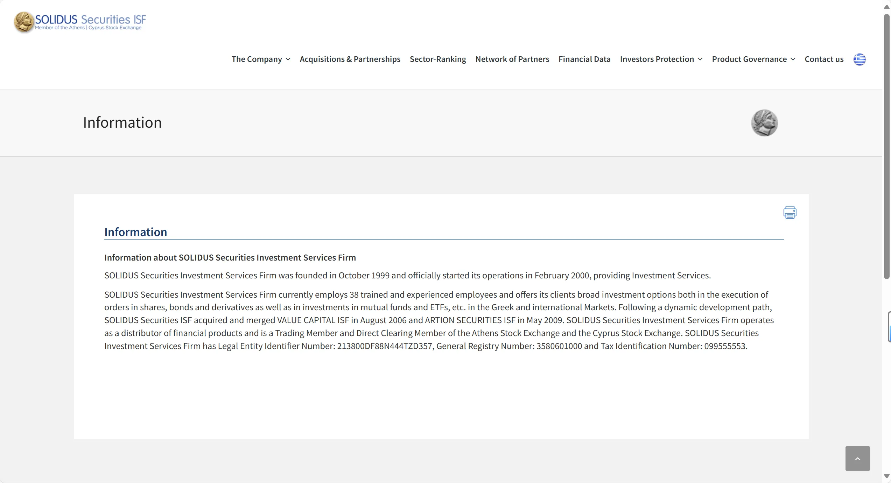
Task: Click the blue Information section heading
Action: click(x=135, y=232)
